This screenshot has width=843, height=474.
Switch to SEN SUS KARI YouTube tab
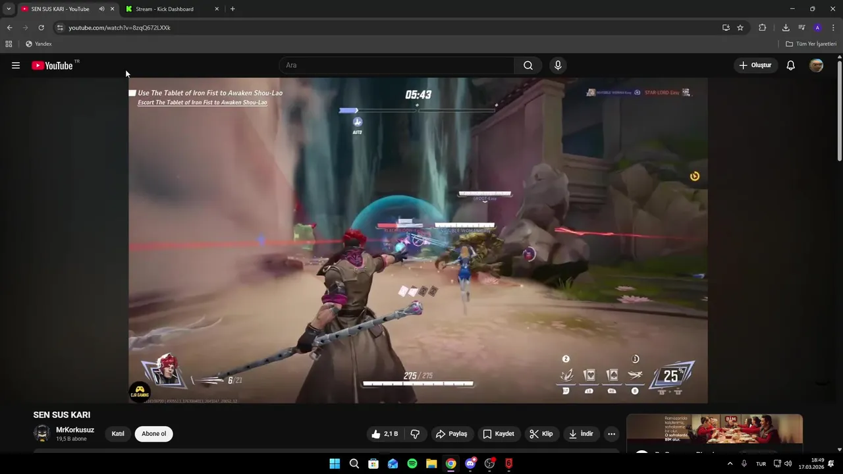tap(60, 9)
